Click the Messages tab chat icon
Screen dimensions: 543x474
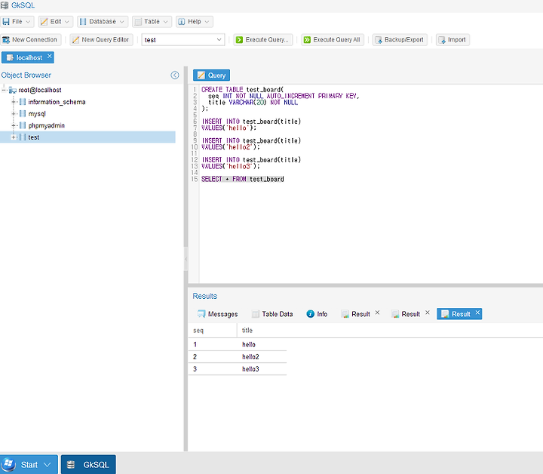pos(201,314)
